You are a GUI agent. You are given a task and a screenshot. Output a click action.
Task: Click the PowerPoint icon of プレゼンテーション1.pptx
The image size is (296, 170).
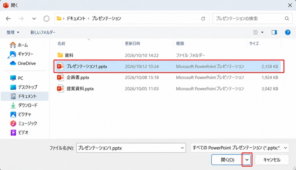[x=60, y=66]
